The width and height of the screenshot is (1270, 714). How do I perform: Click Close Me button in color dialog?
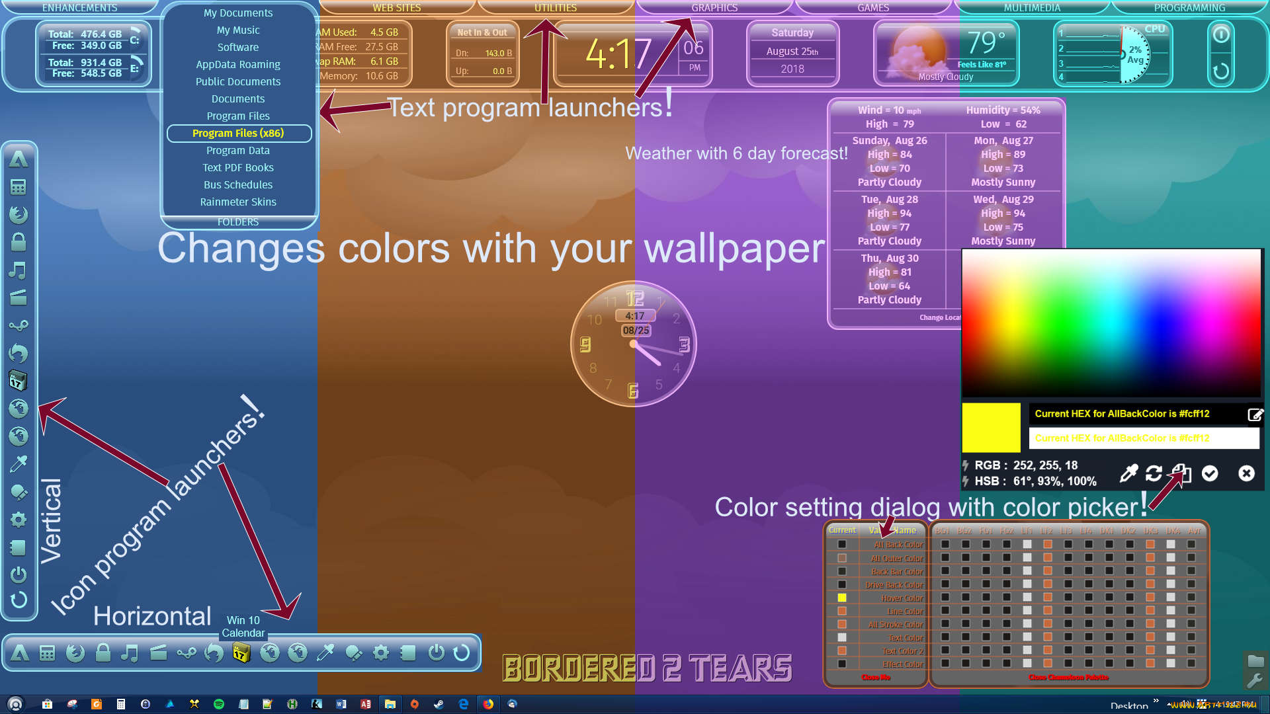point(875,678)
